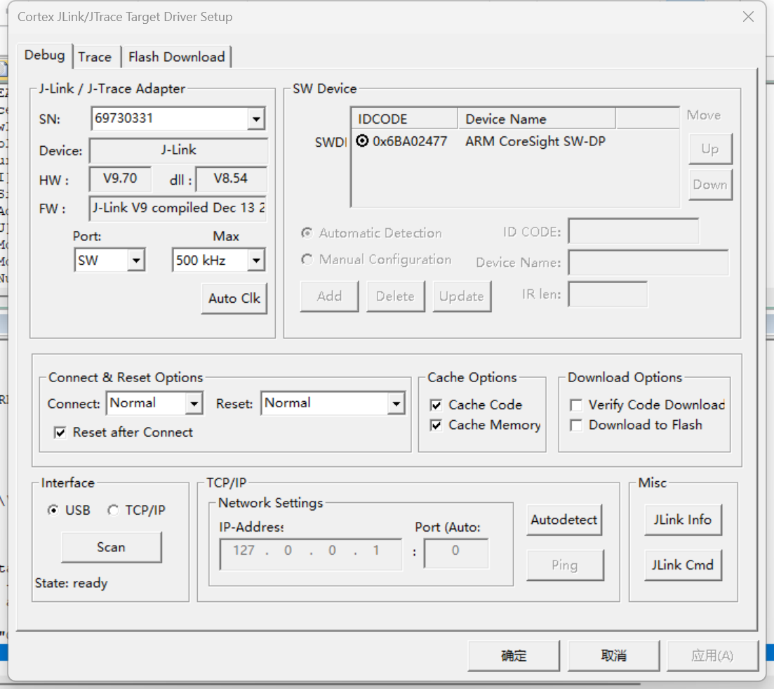Toggle the Cache Code checkbox
The width and height of the screenshot is (774, 689).
436,405
